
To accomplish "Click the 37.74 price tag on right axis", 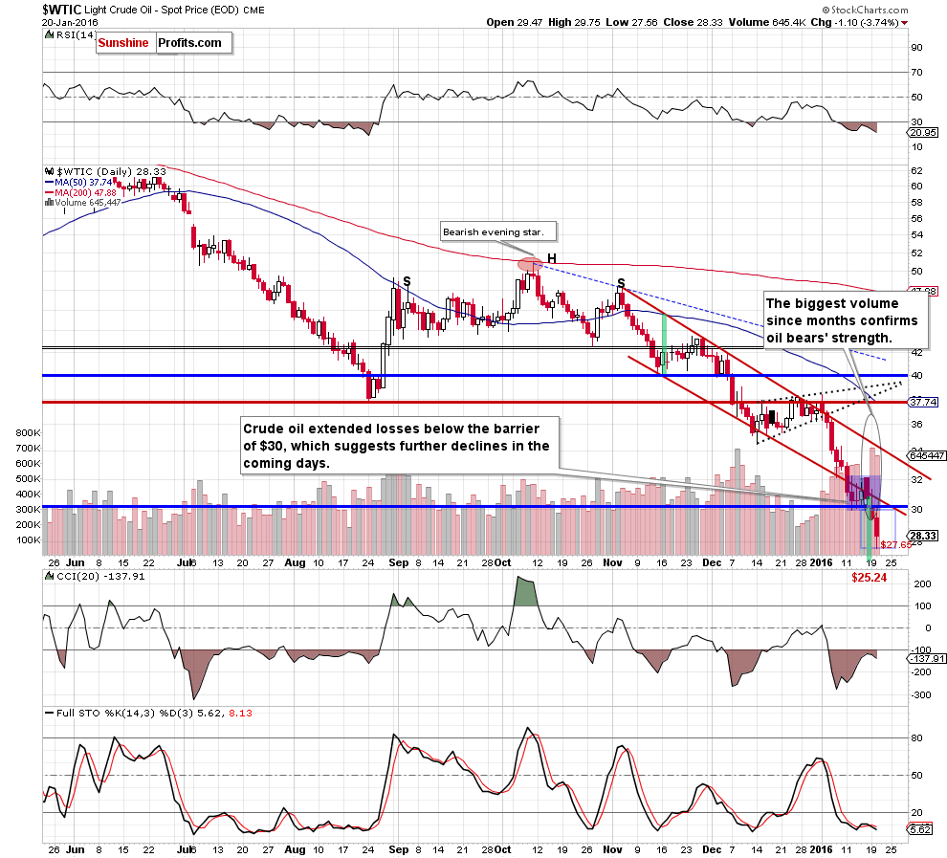I will click(923, 402).
